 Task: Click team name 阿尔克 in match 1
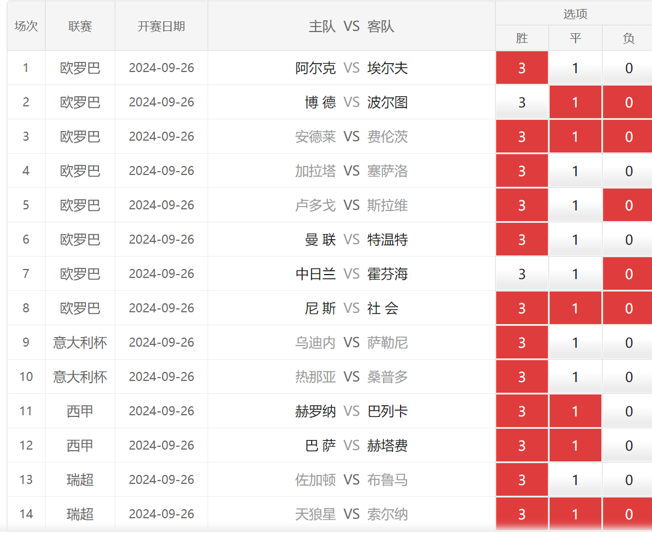tap(316, 68)
